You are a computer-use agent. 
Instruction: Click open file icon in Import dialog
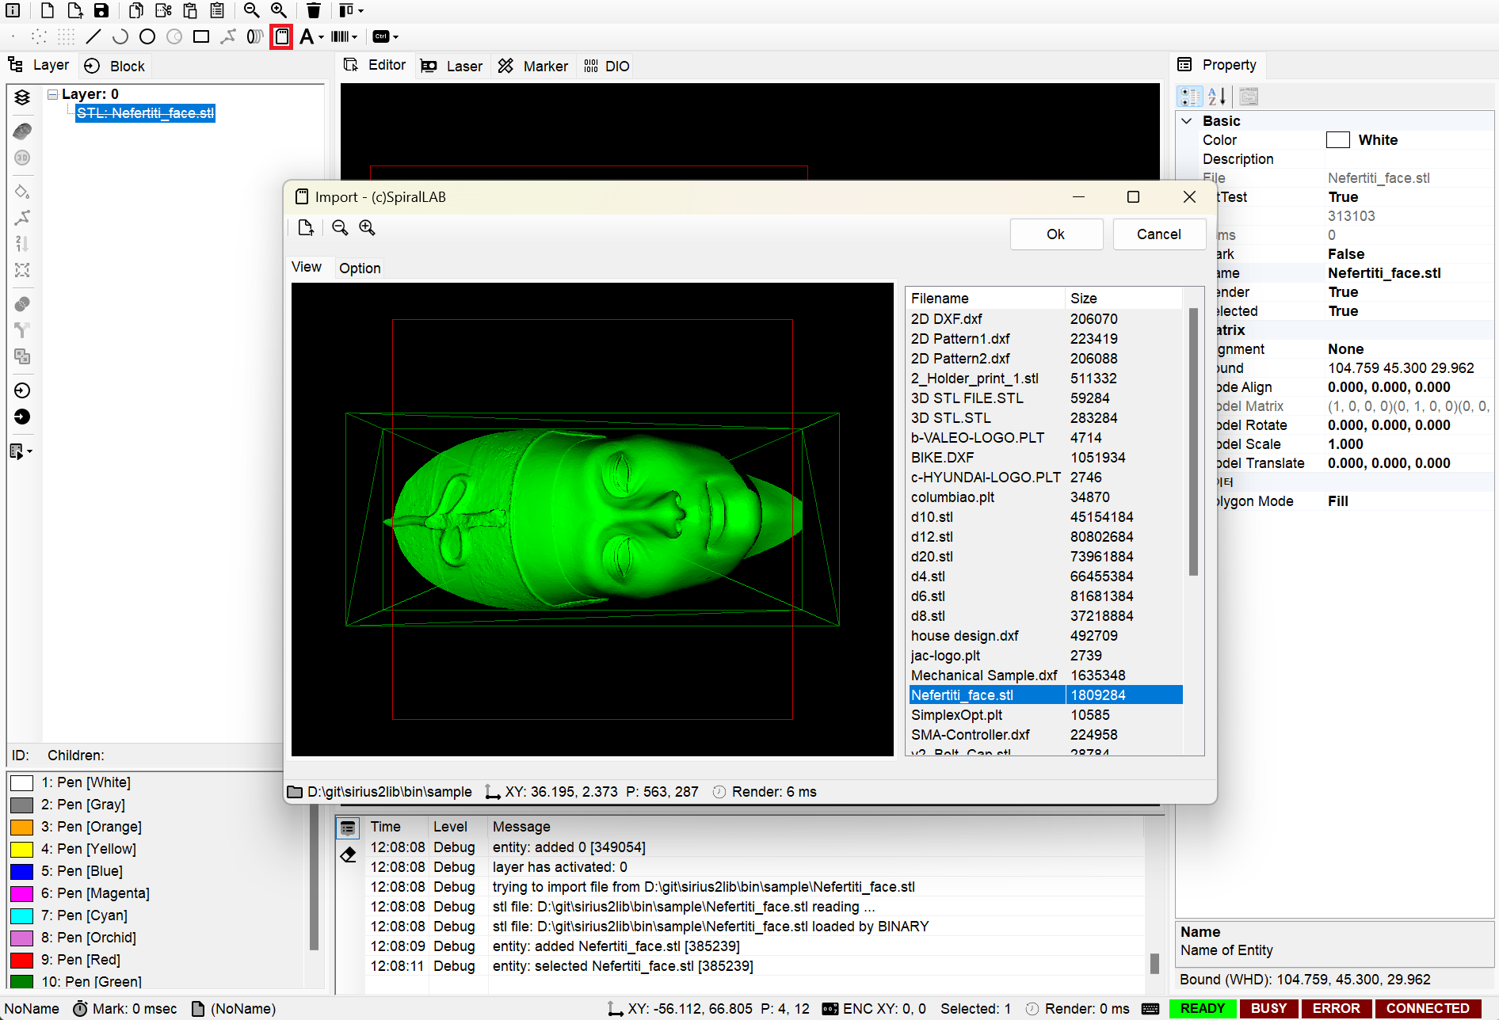[306, 228]
